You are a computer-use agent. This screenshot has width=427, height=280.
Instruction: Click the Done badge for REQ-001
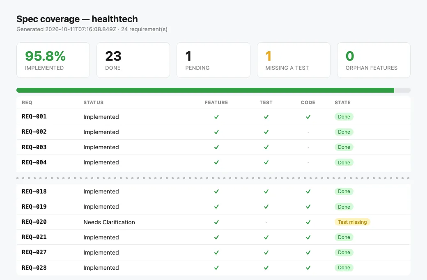point(344,116)
